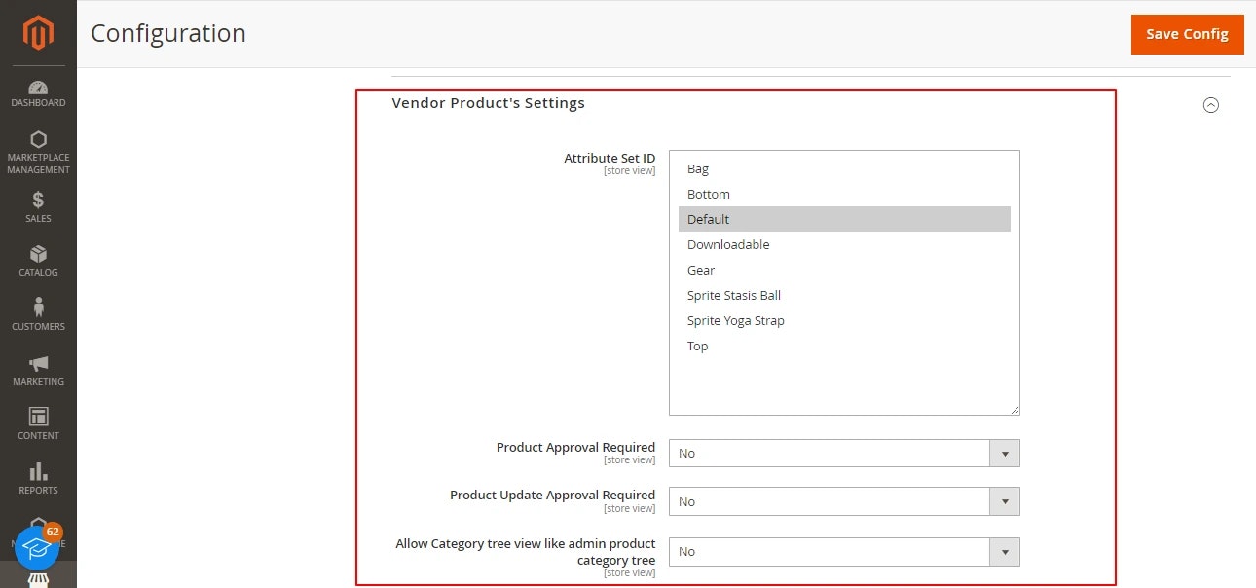Collapse the Vendor Product's Settings section
1256x588 pixels.
tap(1211, 105)
